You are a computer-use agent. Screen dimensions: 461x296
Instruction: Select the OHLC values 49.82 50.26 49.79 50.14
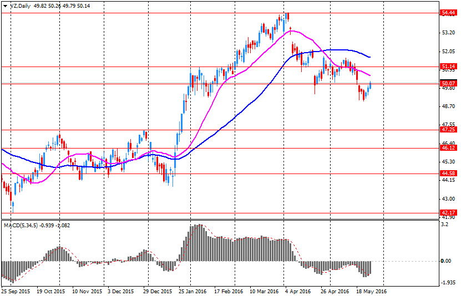[x=62, y=6]
